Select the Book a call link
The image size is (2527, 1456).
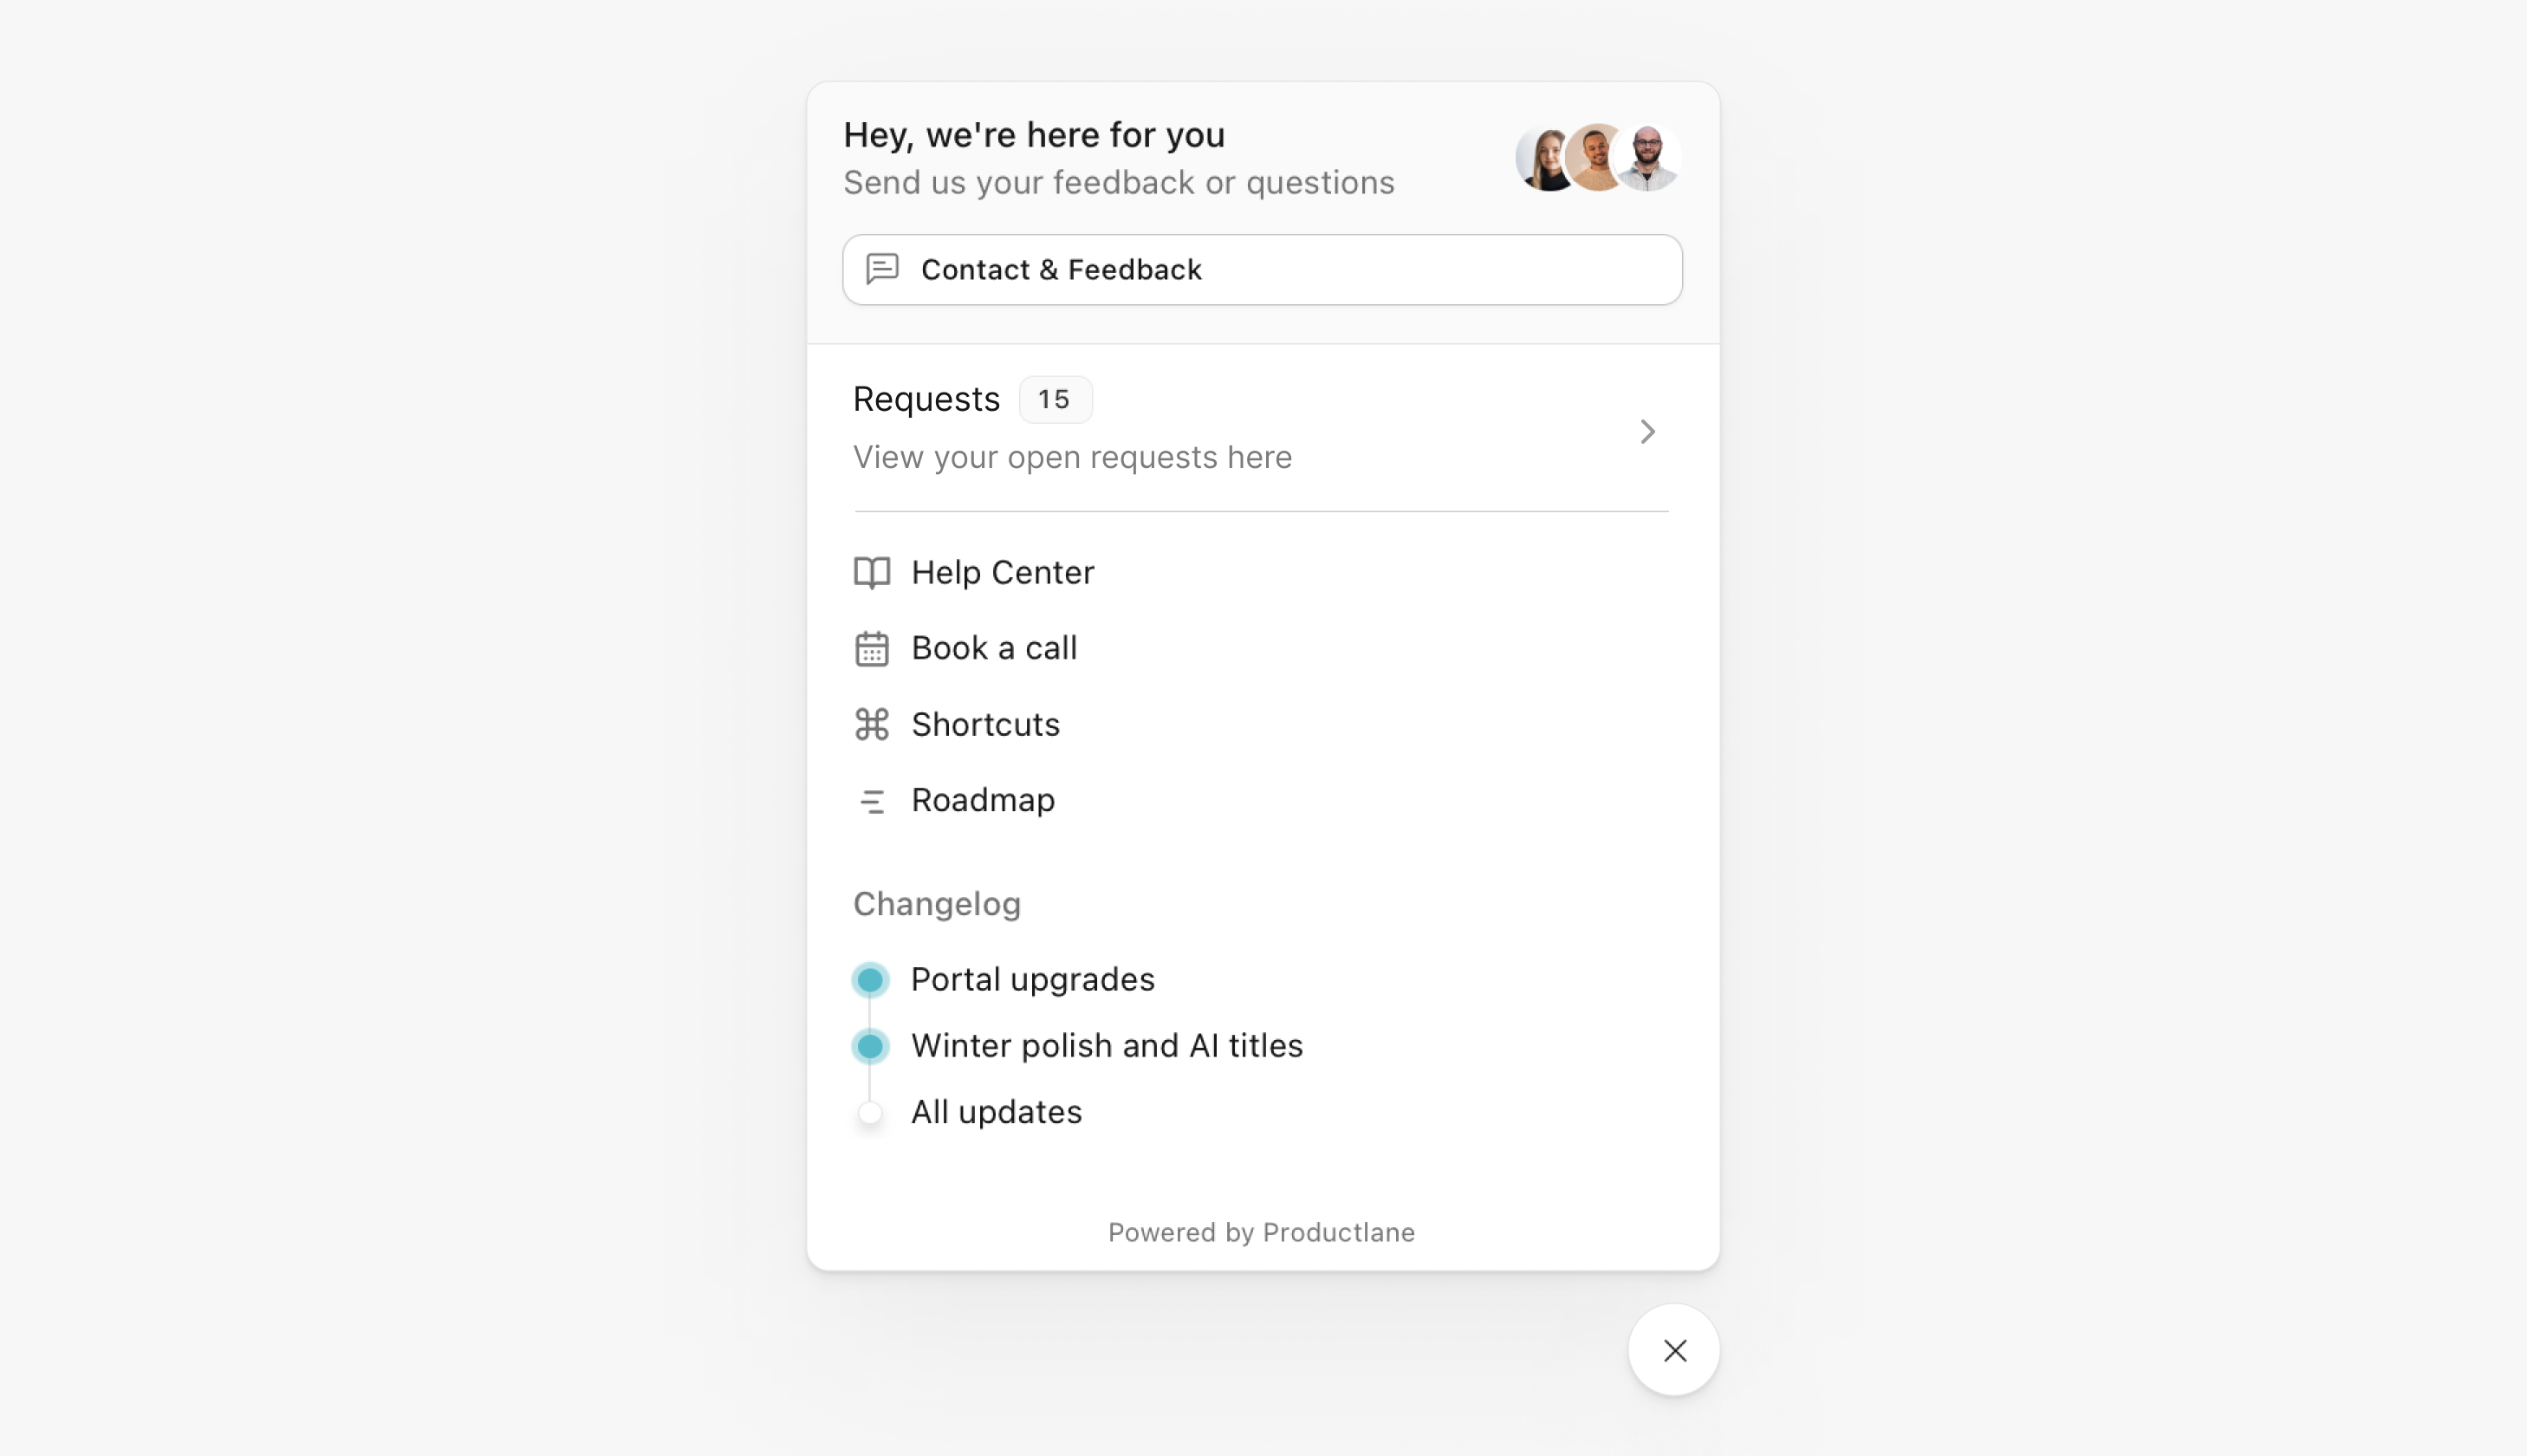click(994, 648)
